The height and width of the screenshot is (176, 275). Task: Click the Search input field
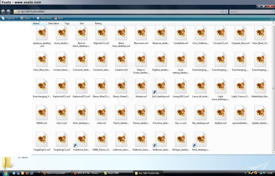point(249,12)
